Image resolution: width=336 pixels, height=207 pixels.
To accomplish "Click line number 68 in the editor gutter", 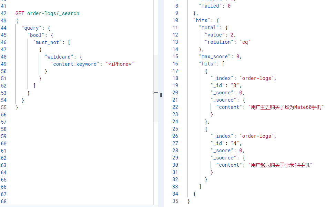I will [x=4, y=201].
